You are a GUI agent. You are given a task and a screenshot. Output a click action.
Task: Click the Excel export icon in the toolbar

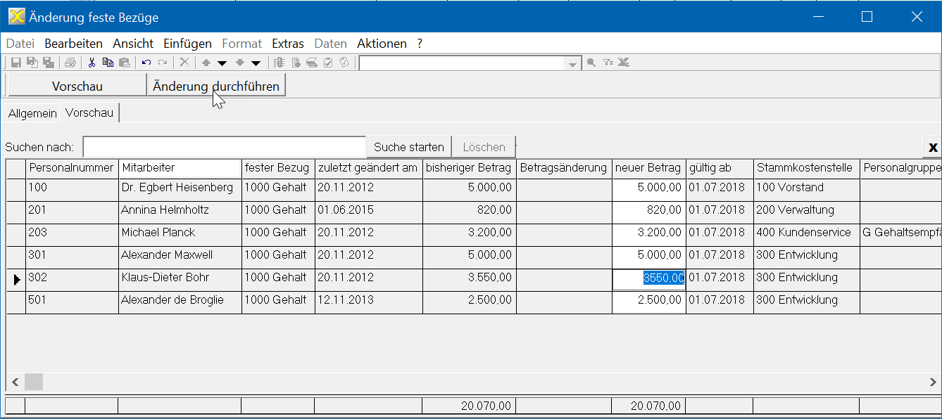623,63
